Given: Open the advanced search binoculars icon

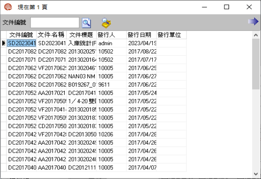Looking at the screenshot, I should click(x=106, y=23).
